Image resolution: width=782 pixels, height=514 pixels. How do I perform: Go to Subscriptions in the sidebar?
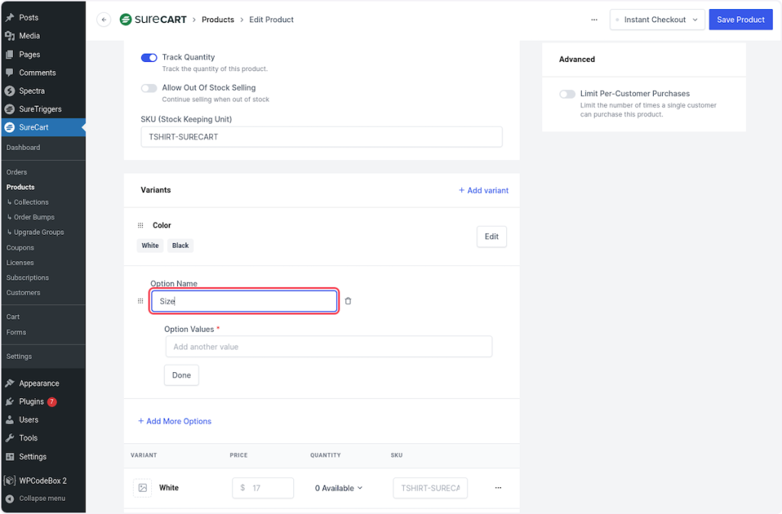pyautogui.click(x=27, y=278)
